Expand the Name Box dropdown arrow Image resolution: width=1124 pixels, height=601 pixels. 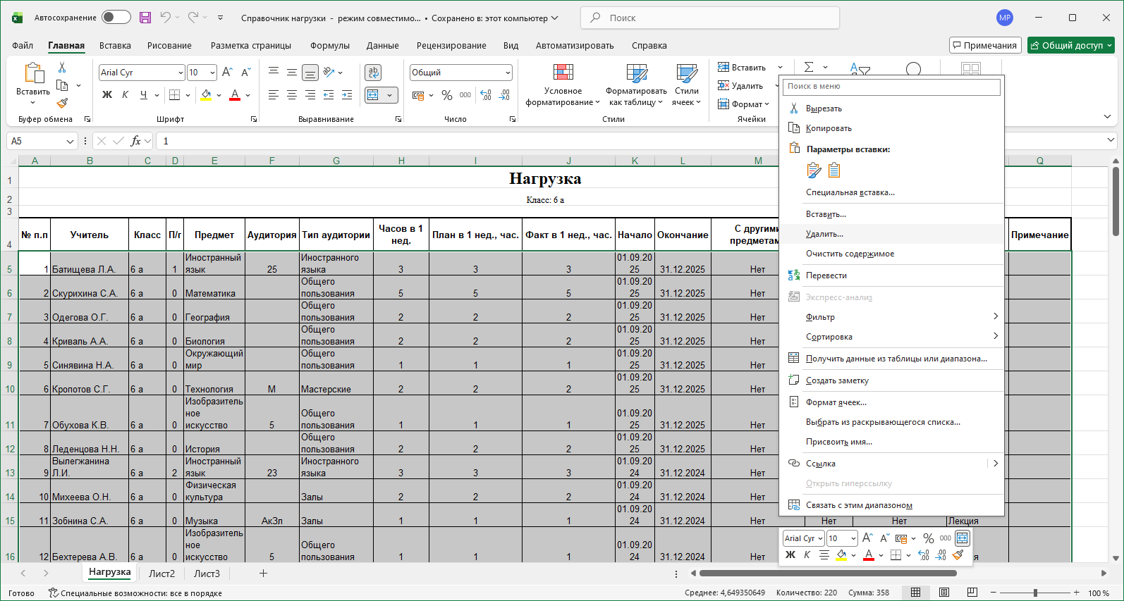point(70,141)
